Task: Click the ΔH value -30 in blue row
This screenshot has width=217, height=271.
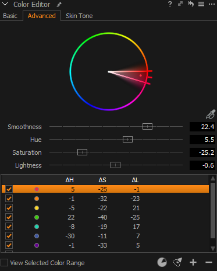Action: point(70,236)
